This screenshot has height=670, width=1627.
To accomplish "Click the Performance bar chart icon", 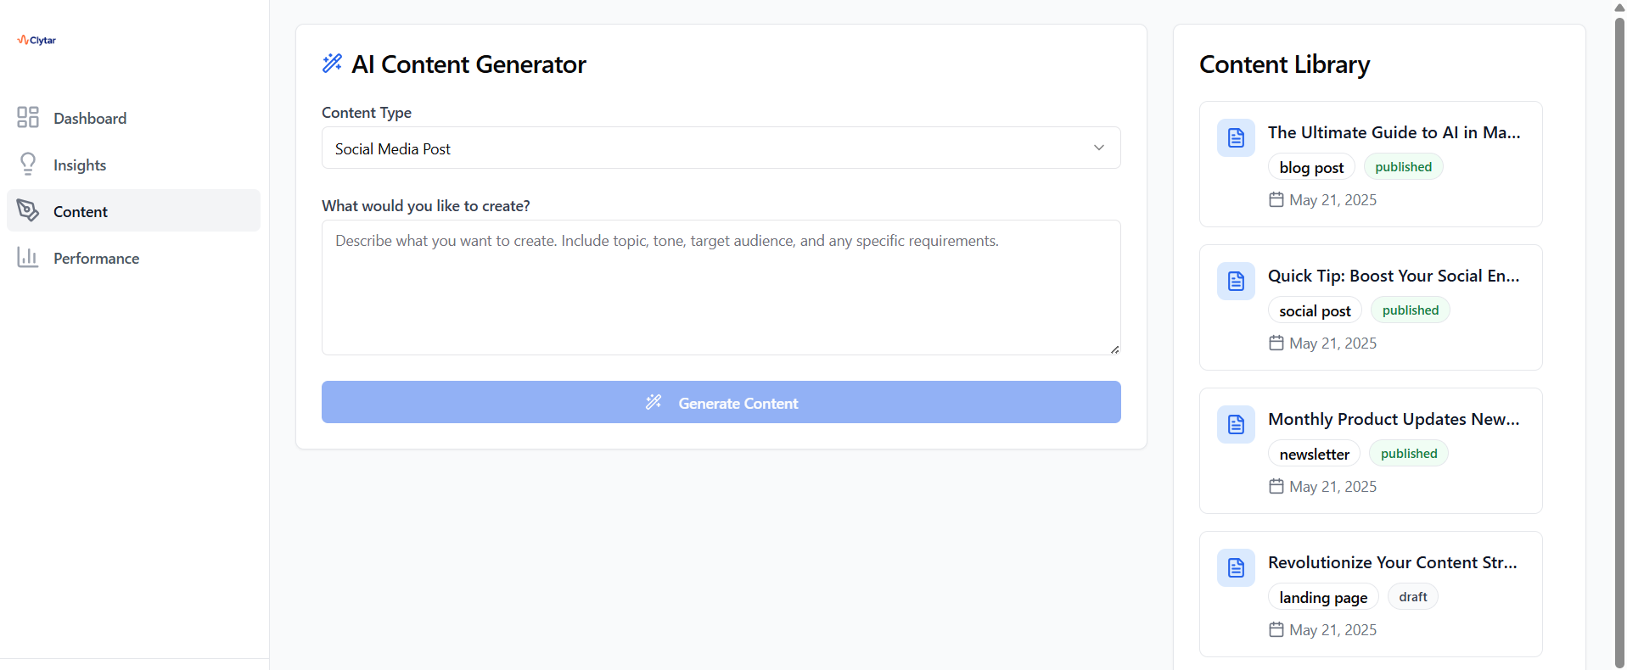I will (28, 257).
